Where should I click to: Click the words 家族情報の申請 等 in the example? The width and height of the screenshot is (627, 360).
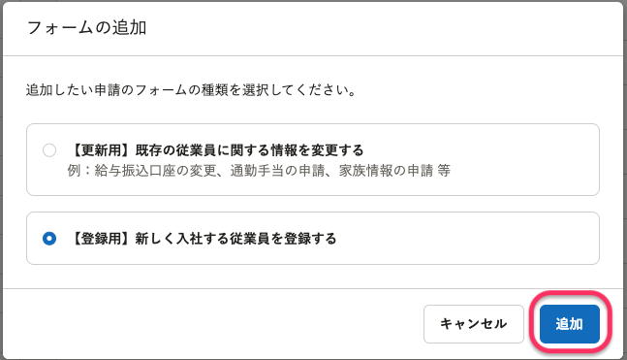[x=394, y=171]
